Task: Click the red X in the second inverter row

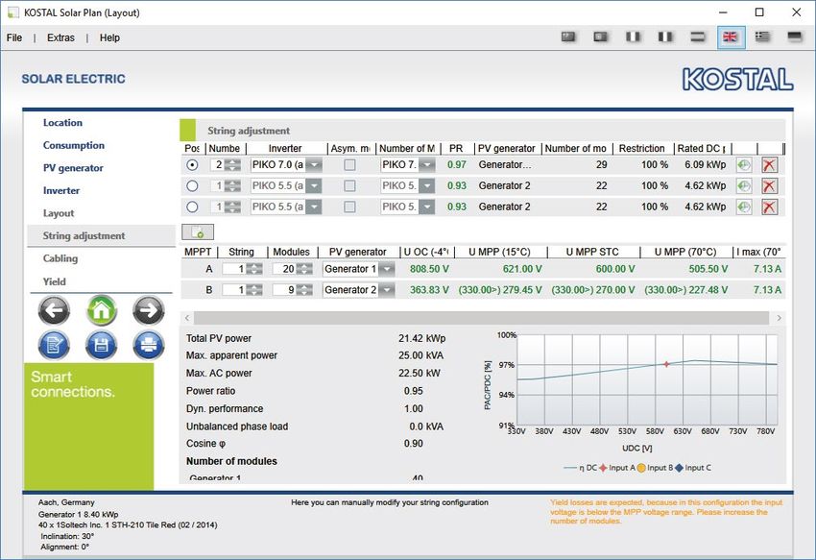Action: 769,186
